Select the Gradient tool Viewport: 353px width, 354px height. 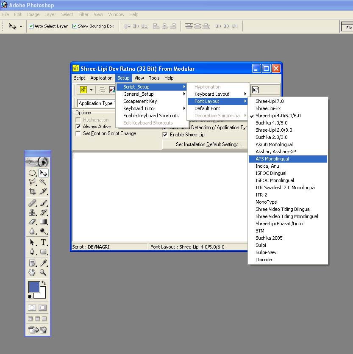tap(43, 222)
